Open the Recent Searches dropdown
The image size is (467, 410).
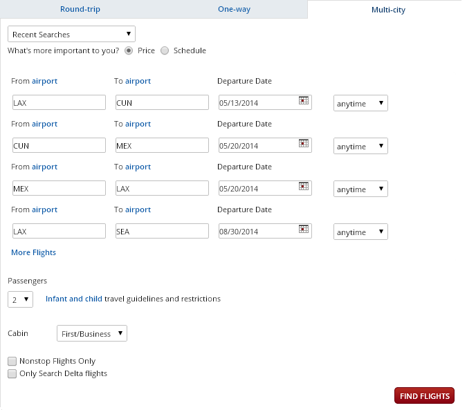(x=71, y=34)
